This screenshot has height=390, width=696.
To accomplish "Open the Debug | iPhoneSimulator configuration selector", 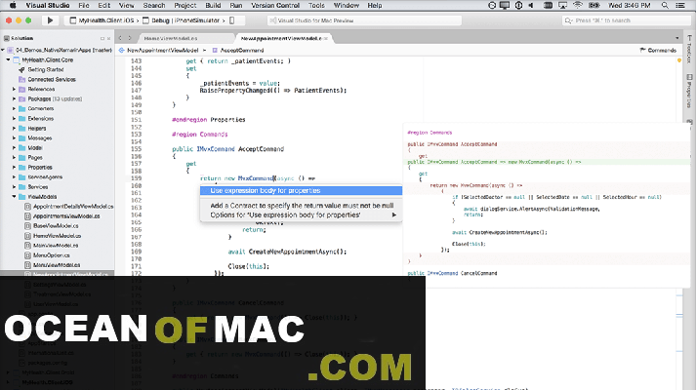I will [181, 20].
